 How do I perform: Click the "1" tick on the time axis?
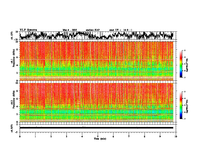35,136
